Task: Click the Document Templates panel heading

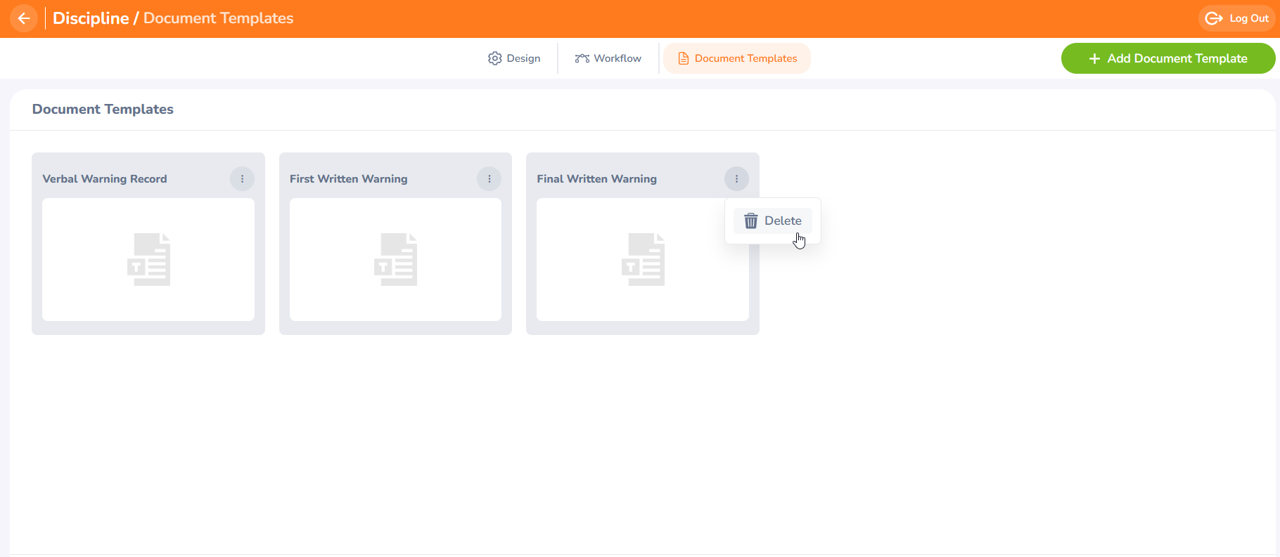Action: 103,110
